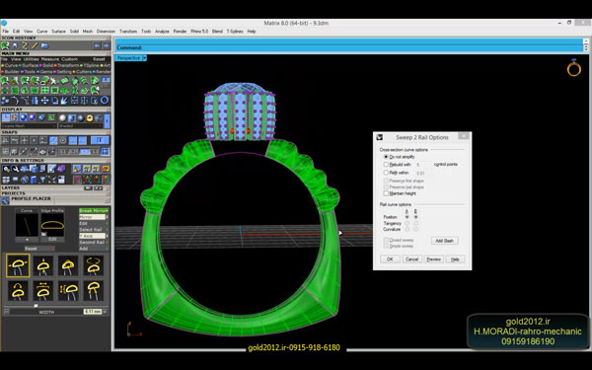
Task: Click the green four-pane grid icon
Action: coord(44,90)
